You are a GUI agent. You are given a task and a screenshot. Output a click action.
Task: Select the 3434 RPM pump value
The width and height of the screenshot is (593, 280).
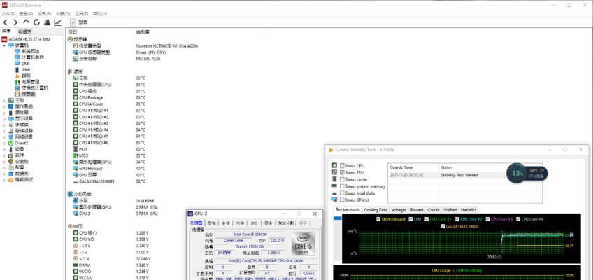[x=145, y=200]
